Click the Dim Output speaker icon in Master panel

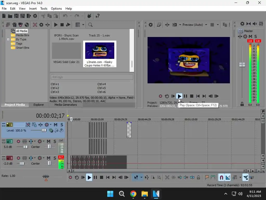point(255,24)
